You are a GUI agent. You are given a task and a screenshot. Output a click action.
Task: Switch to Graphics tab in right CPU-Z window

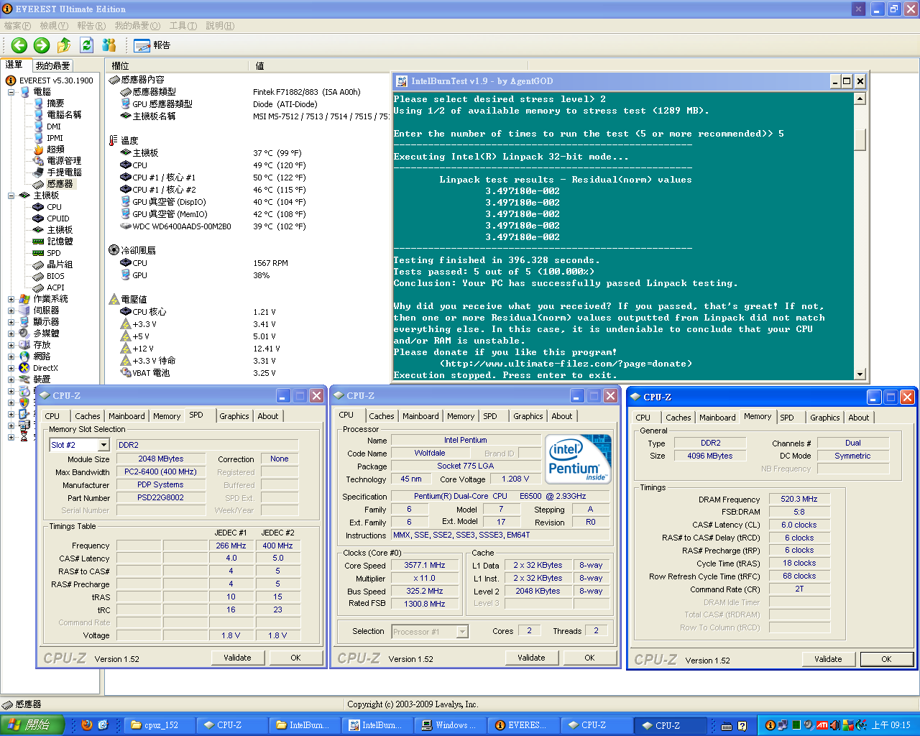coord(825,418)
